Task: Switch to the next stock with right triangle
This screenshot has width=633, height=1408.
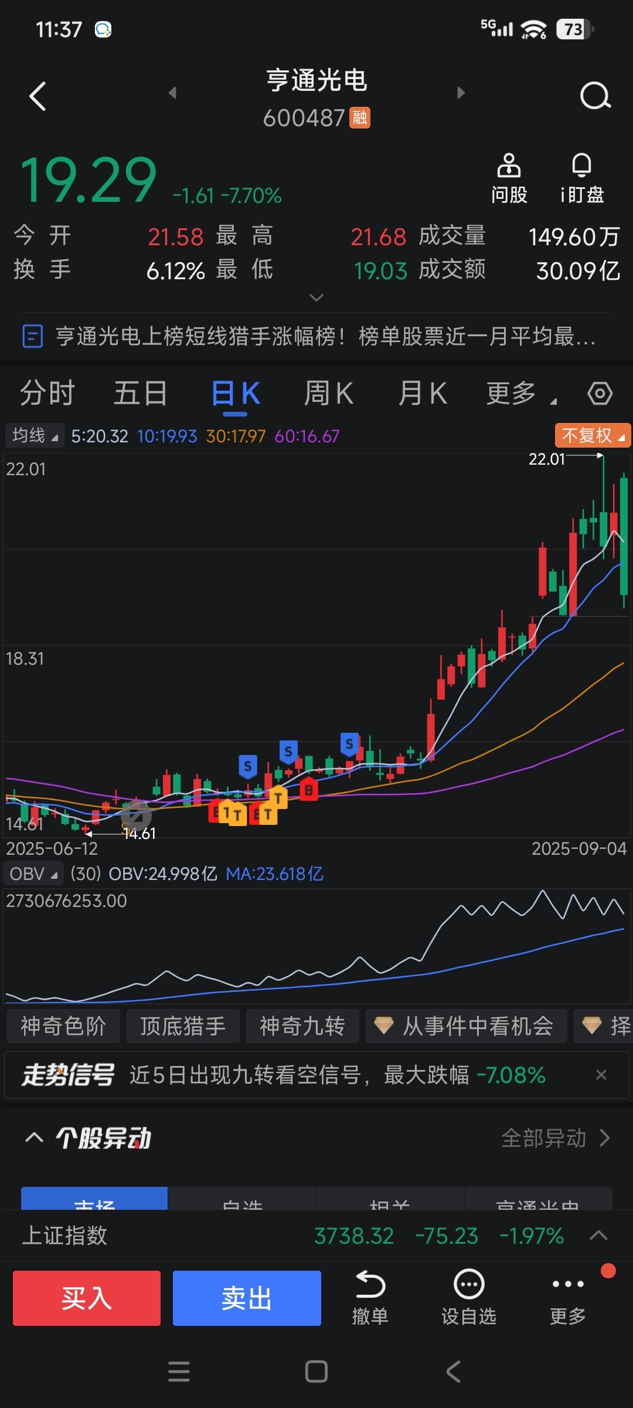Action: 461,93
